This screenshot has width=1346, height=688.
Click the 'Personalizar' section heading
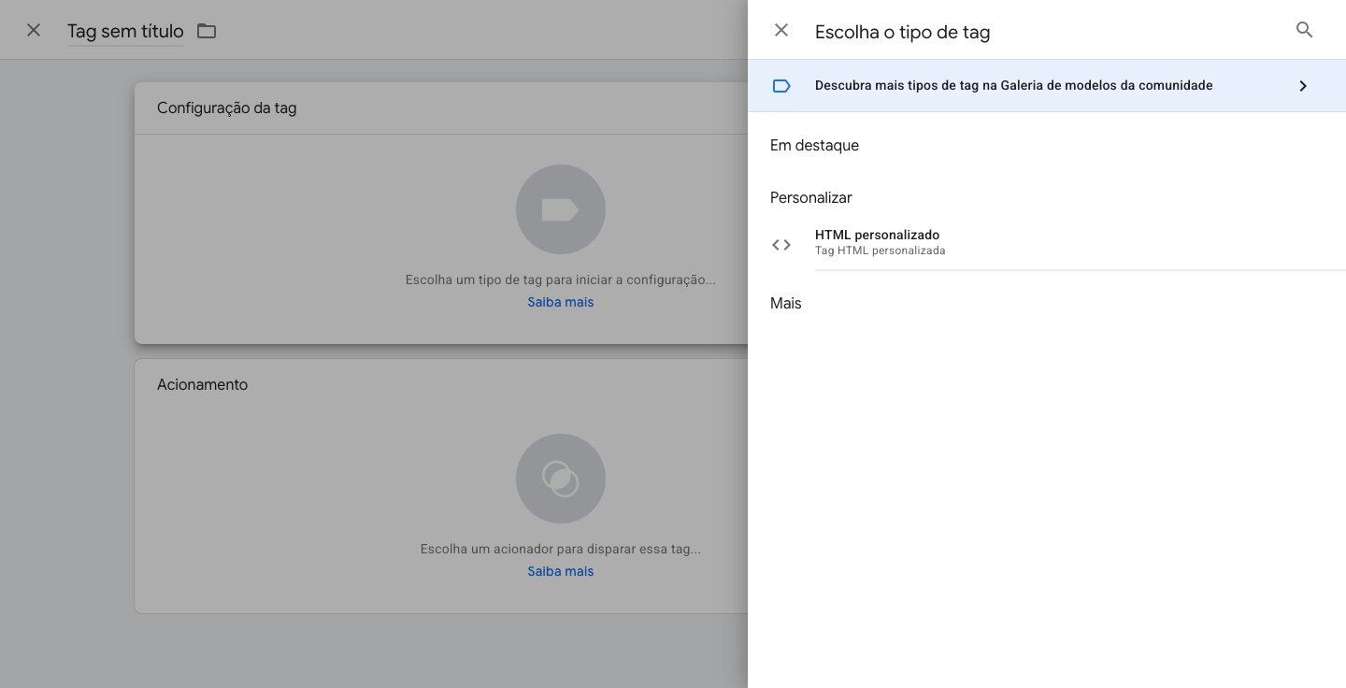point(810,198)
